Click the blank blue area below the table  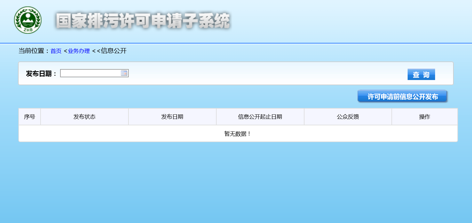click(238, 183)
